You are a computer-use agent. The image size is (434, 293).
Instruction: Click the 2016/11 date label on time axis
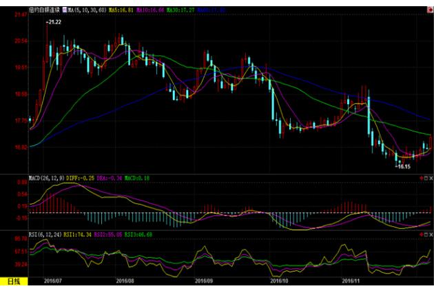pos(353,281)
